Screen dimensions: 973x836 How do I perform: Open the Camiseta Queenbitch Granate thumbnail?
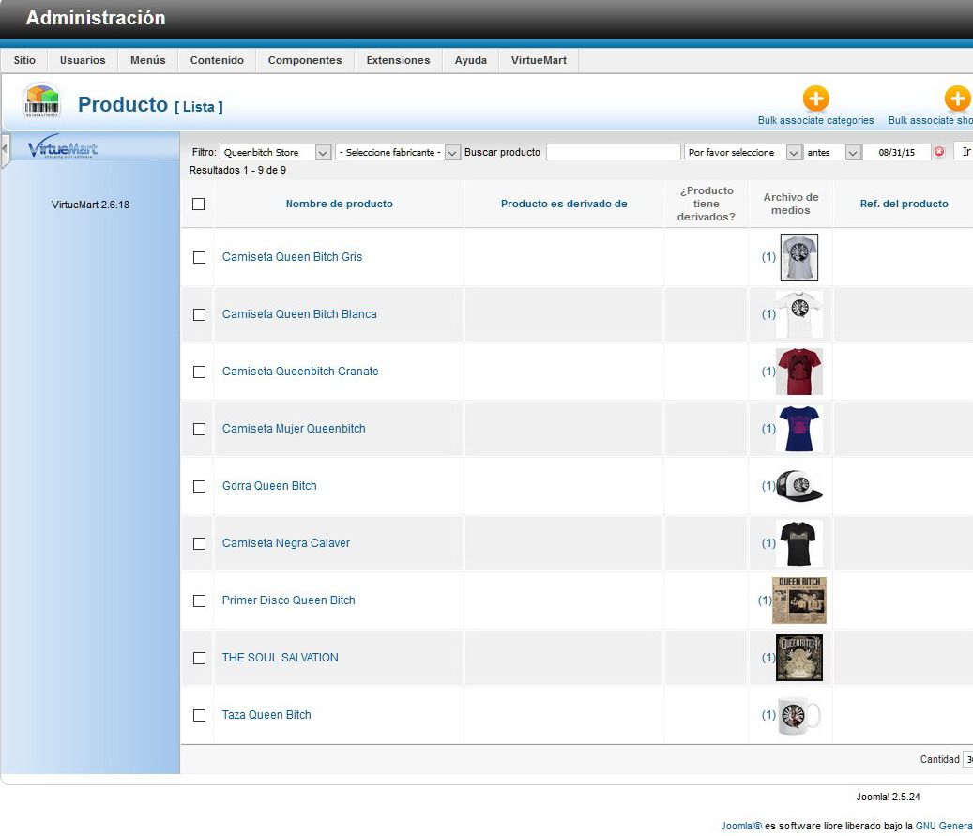coord(799,372)
